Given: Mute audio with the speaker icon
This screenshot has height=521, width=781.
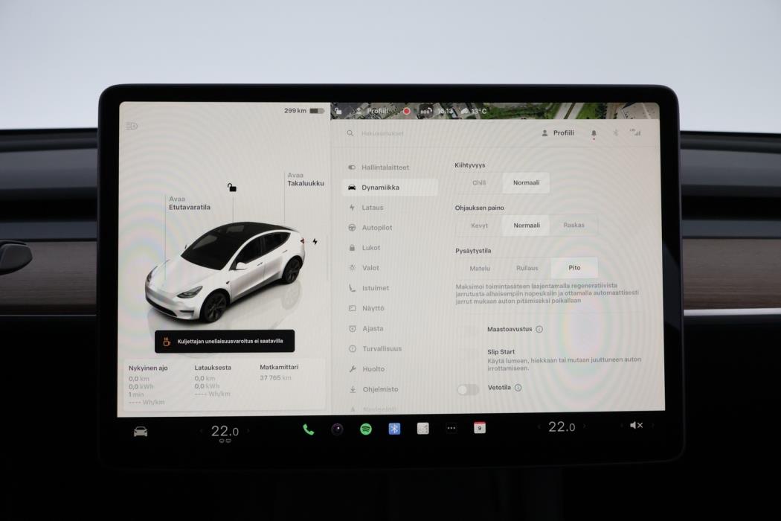Looking at the screenshot, I should tap(636, 425).
